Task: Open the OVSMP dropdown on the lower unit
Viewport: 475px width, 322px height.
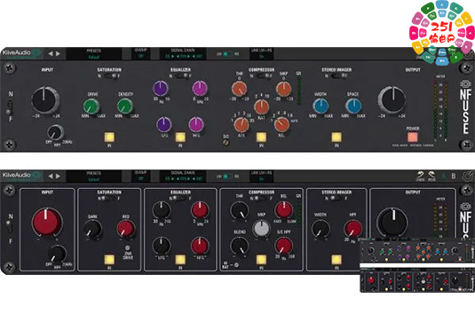Action: click(140, 176)
